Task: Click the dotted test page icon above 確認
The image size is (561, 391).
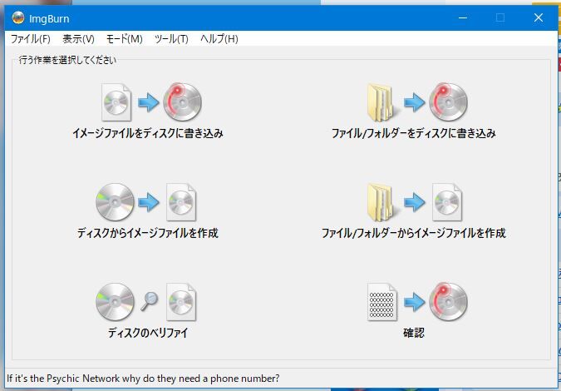Action: 382,302
